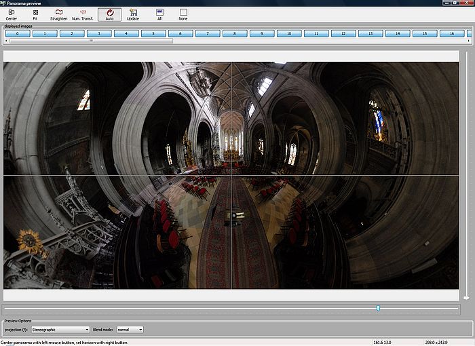Toggle displayed image 8 button
The width and height of the screenshot is (475, 346).
pos(235,33)
